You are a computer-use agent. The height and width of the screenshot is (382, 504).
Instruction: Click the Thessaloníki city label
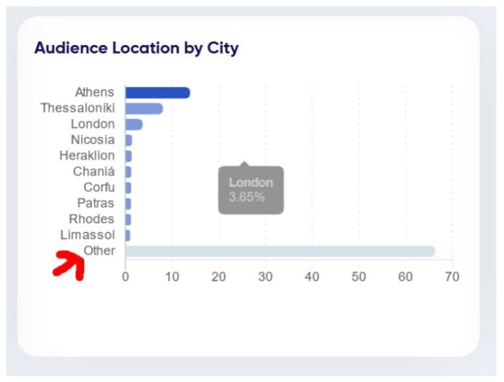point(78,108)
